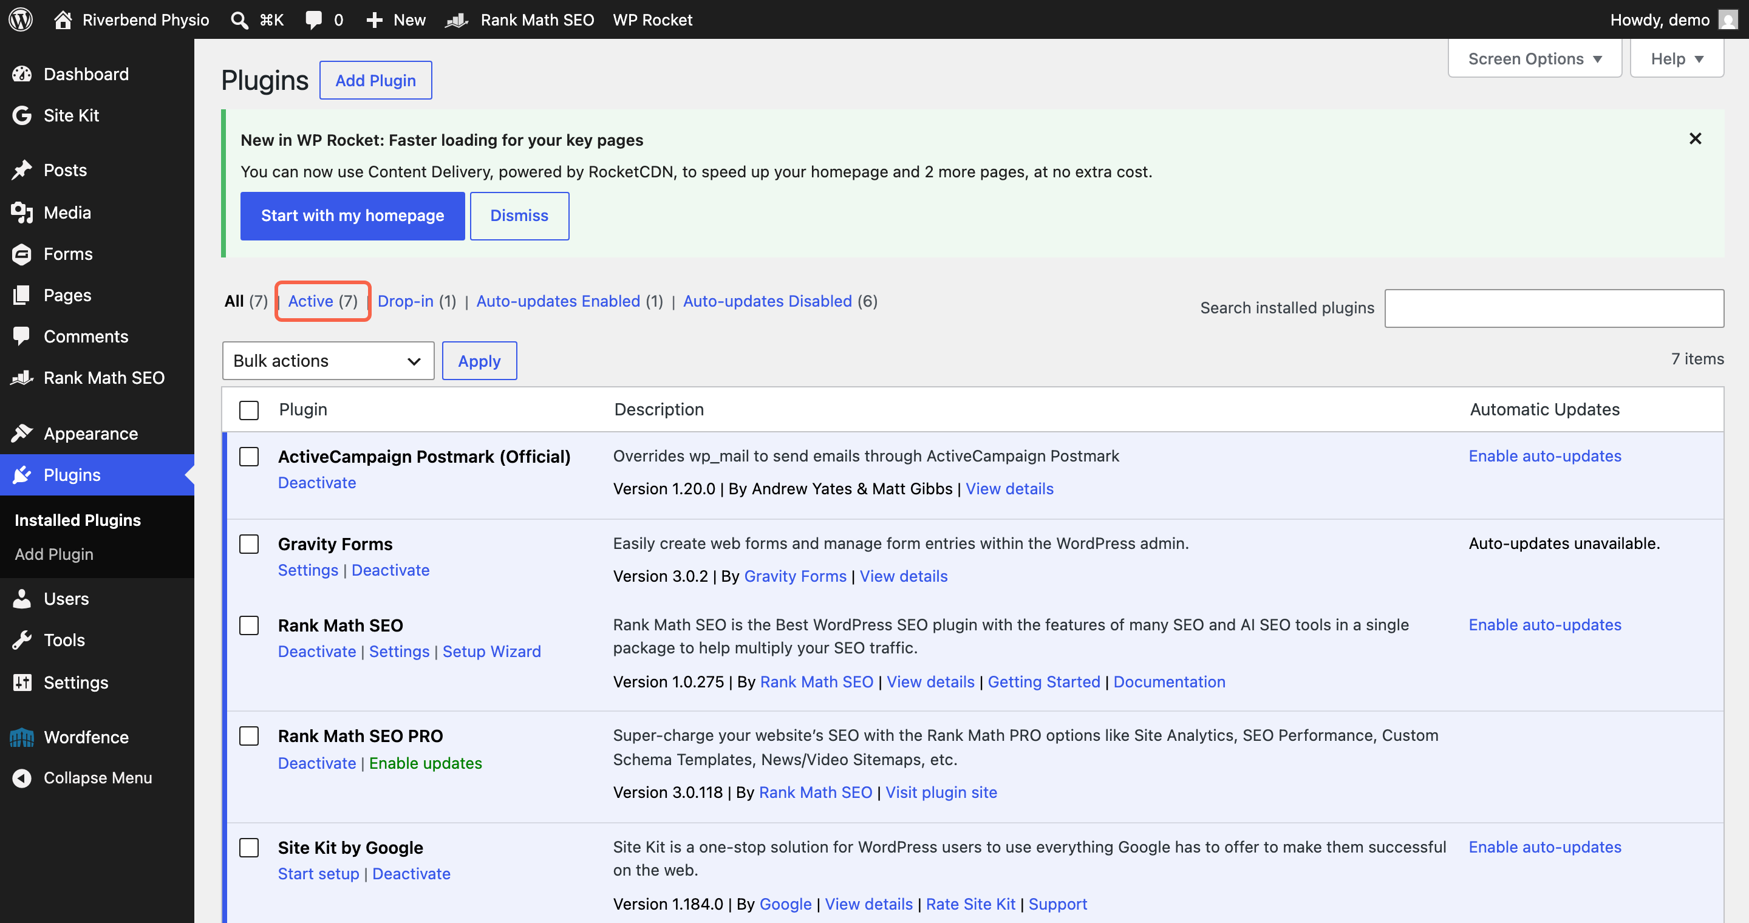Collapse the menu using the arrow circle icon
The height and width of the screenshot is (923, 1749).
click(22, 778)
